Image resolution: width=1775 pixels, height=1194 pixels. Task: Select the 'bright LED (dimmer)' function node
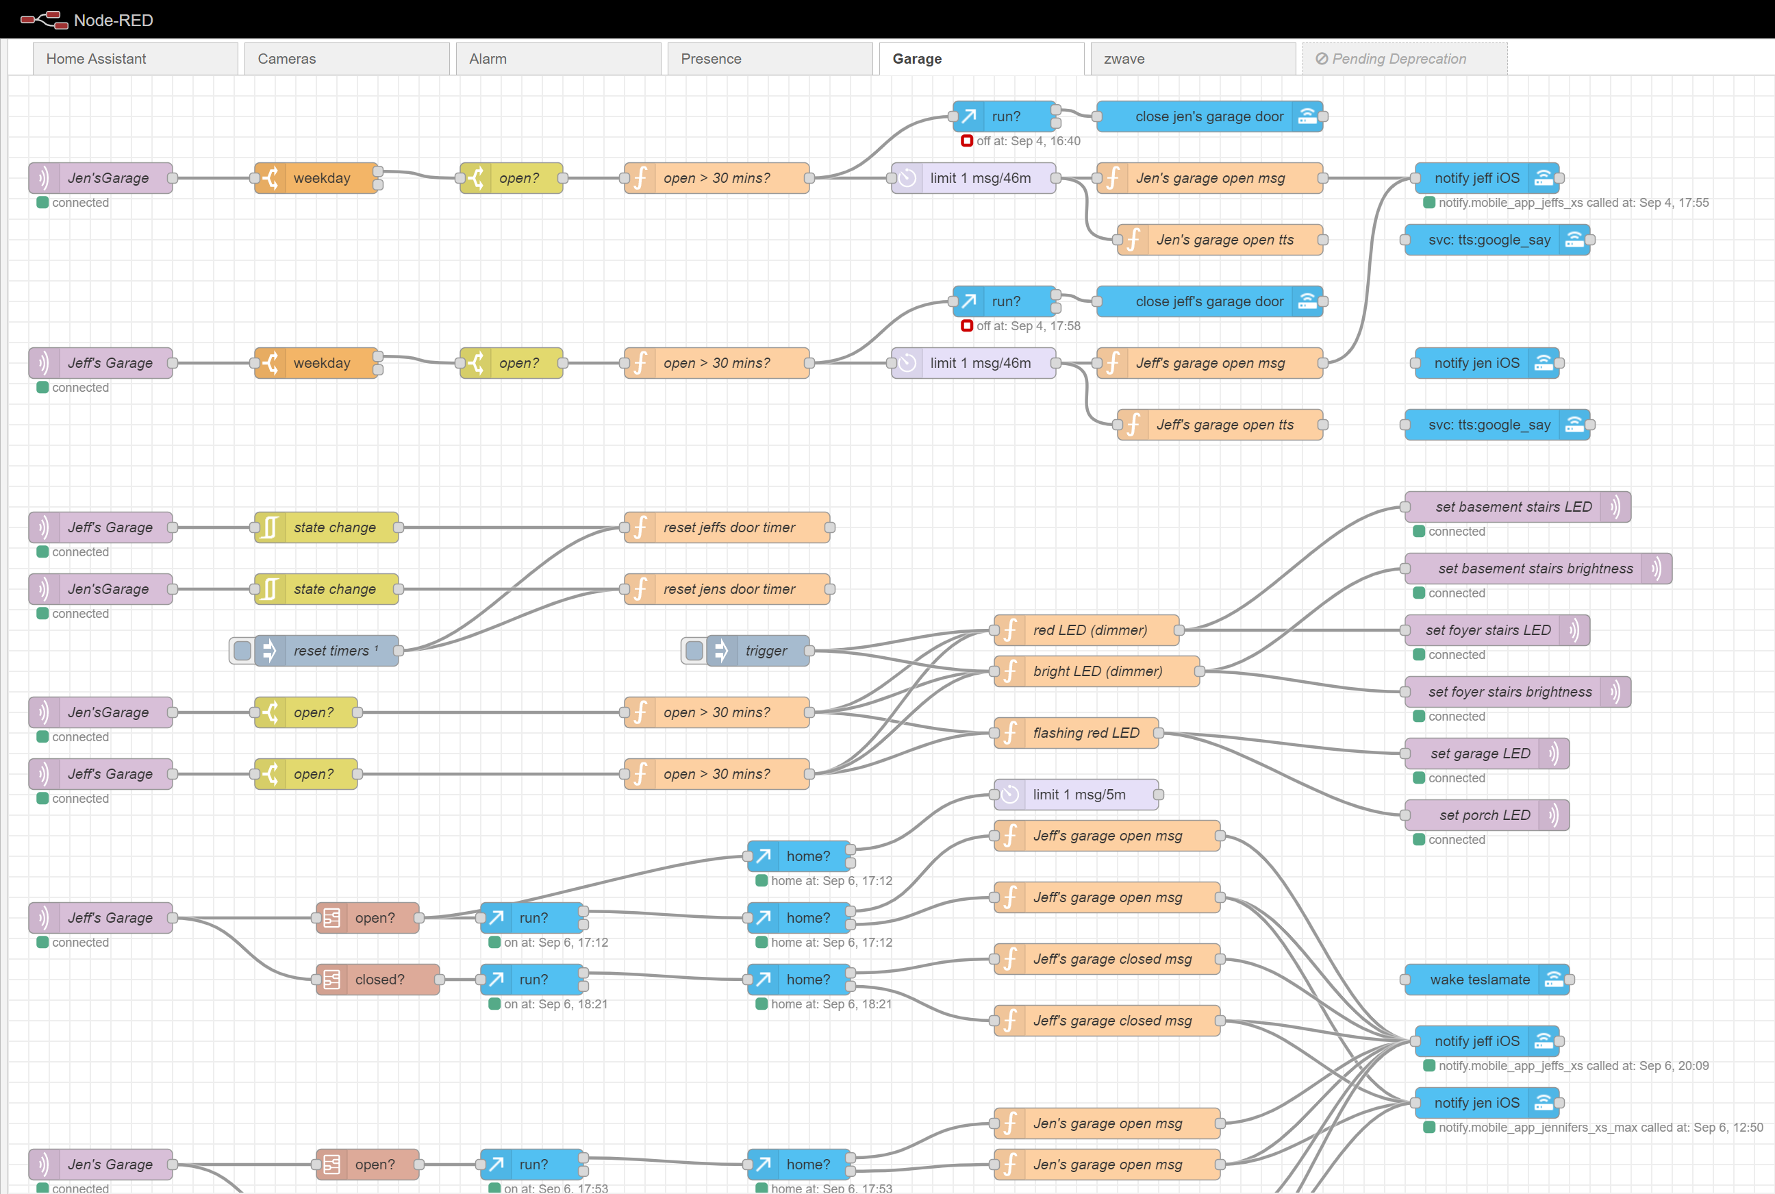[1097, 671]
